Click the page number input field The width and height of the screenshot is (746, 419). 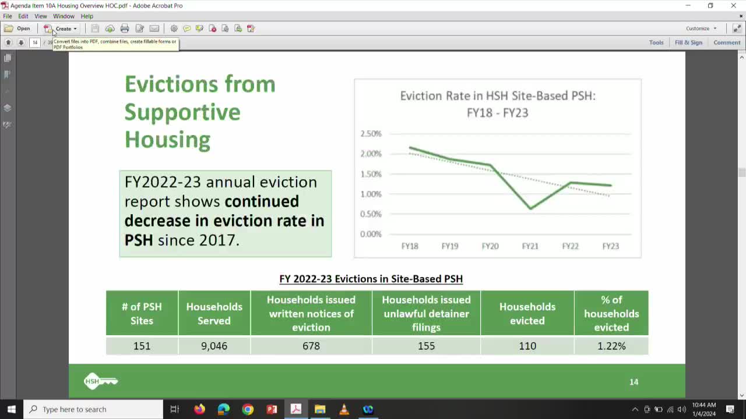(x=34, y=42)
